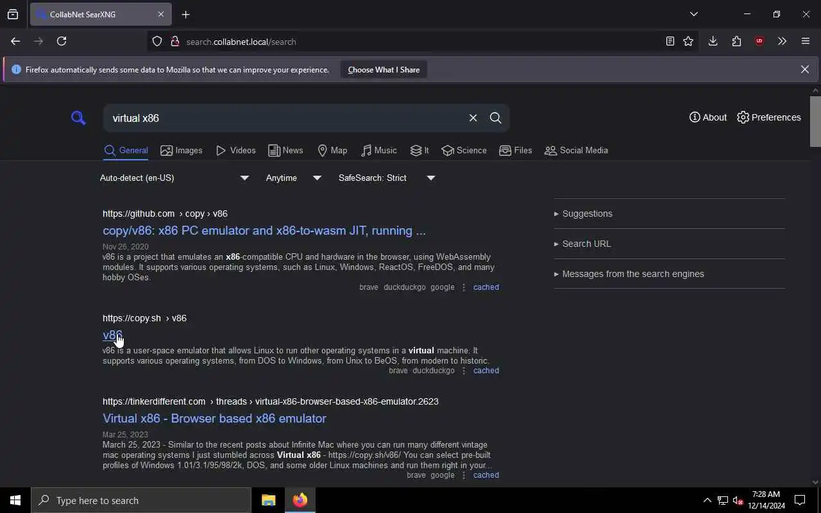Switch to the Music tab
This screenshot has height=513, width=821.
point(379,150)
